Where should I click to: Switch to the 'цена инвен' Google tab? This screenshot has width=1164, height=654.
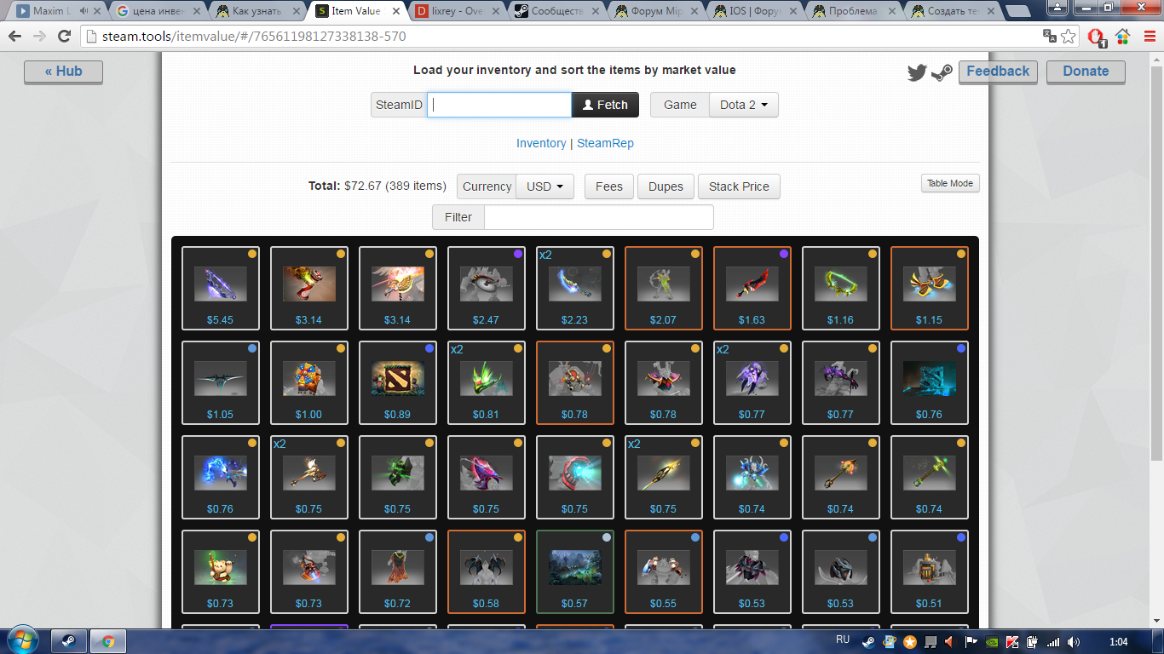pyautogui.click(x=158, y=12)
